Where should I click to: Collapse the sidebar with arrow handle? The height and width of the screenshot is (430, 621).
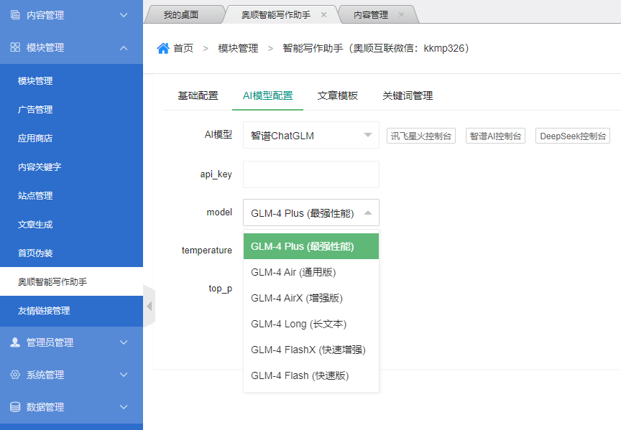(149, 306)
